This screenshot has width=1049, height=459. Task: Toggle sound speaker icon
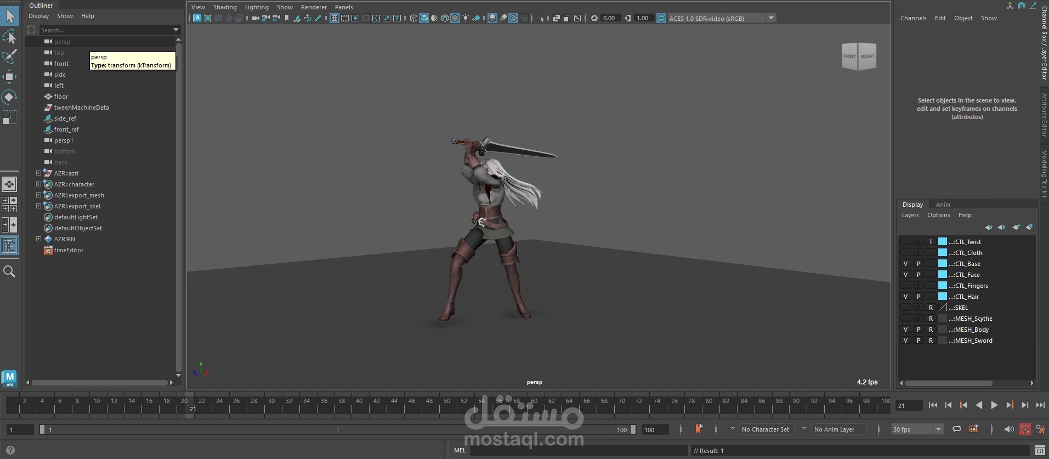(x=1008, y=429)
